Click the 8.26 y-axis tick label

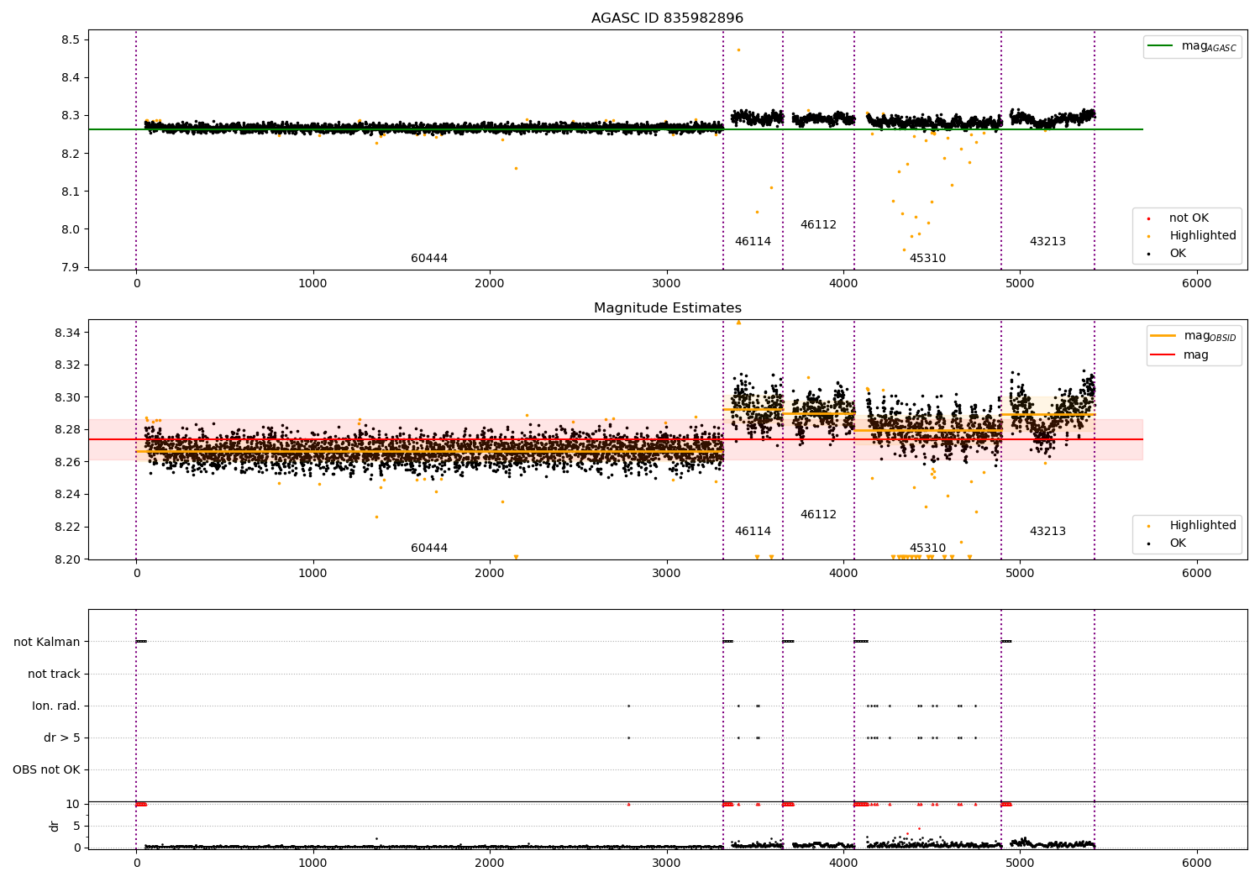tap(67, 462)
